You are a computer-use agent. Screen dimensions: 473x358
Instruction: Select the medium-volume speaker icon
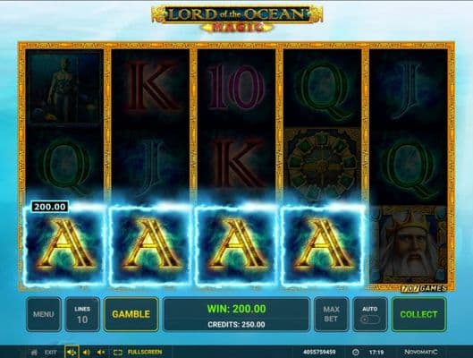87,353
